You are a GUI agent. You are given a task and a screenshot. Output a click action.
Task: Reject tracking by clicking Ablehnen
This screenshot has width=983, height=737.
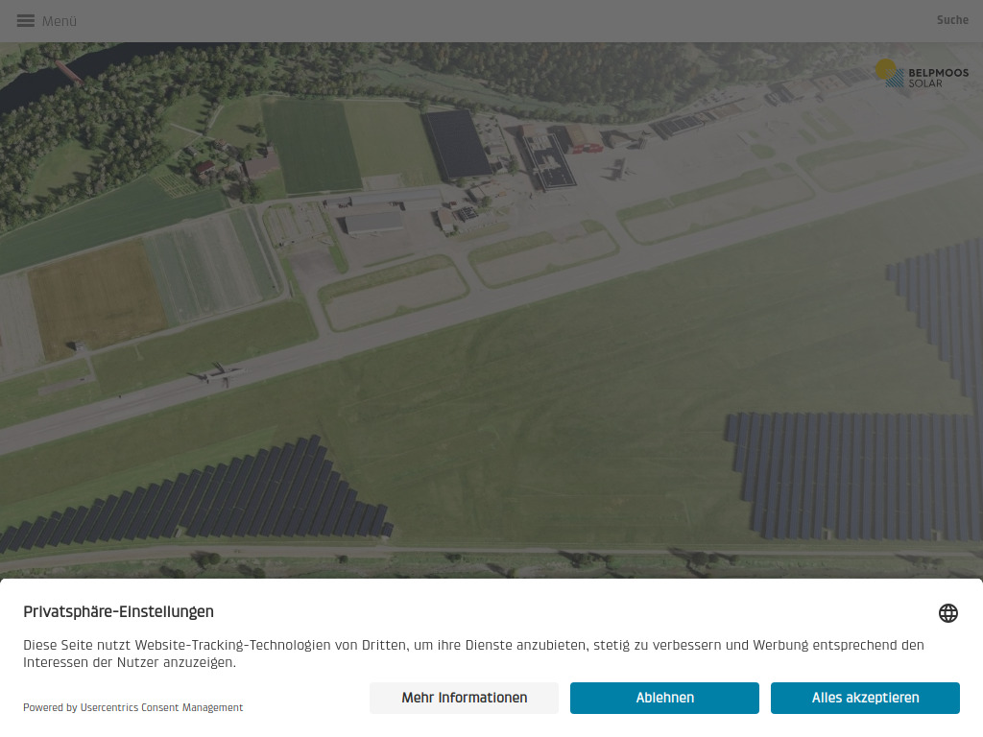[x=664, y=698]
